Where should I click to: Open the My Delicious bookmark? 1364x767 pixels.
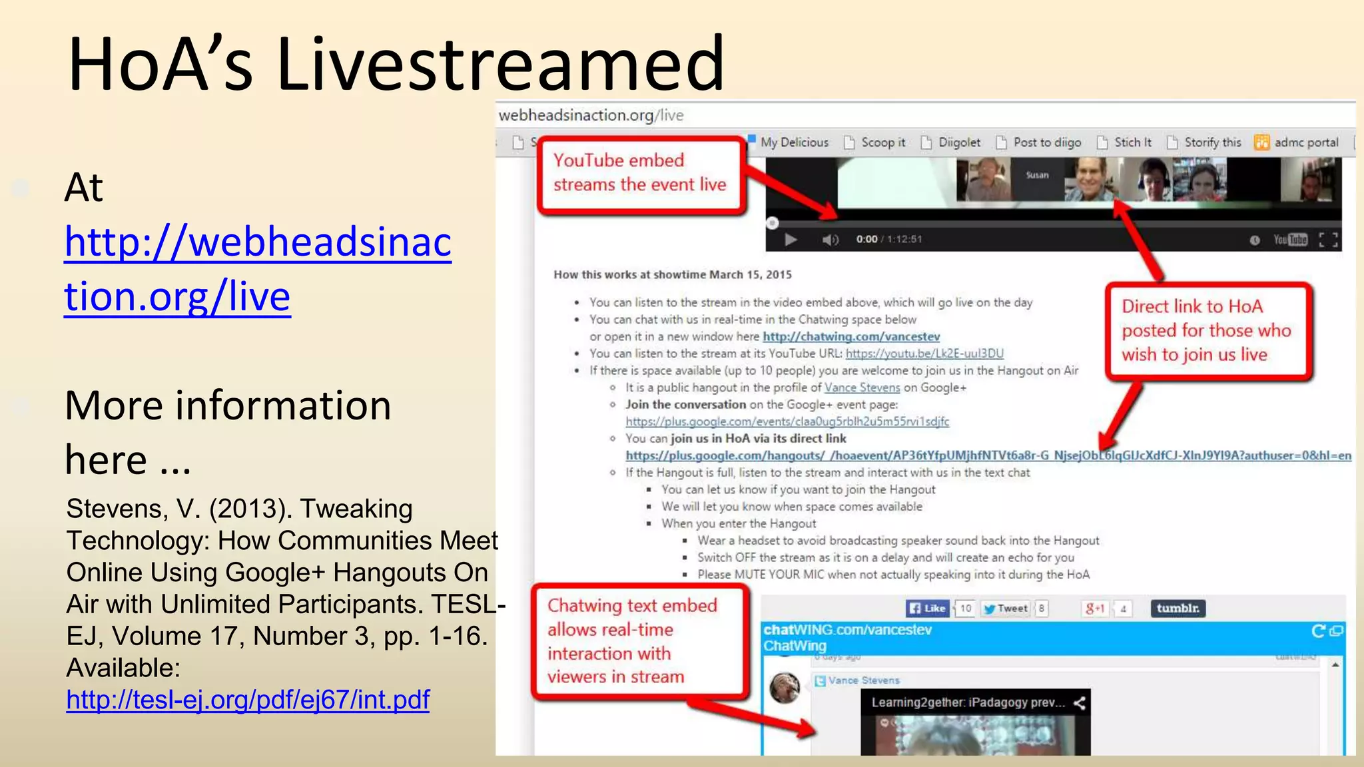(787, 142)
